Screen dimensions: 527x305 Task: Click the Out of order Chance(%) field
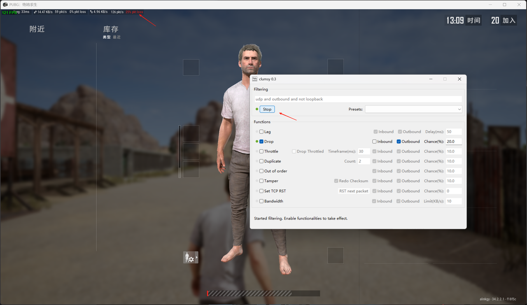pos(454,171)
